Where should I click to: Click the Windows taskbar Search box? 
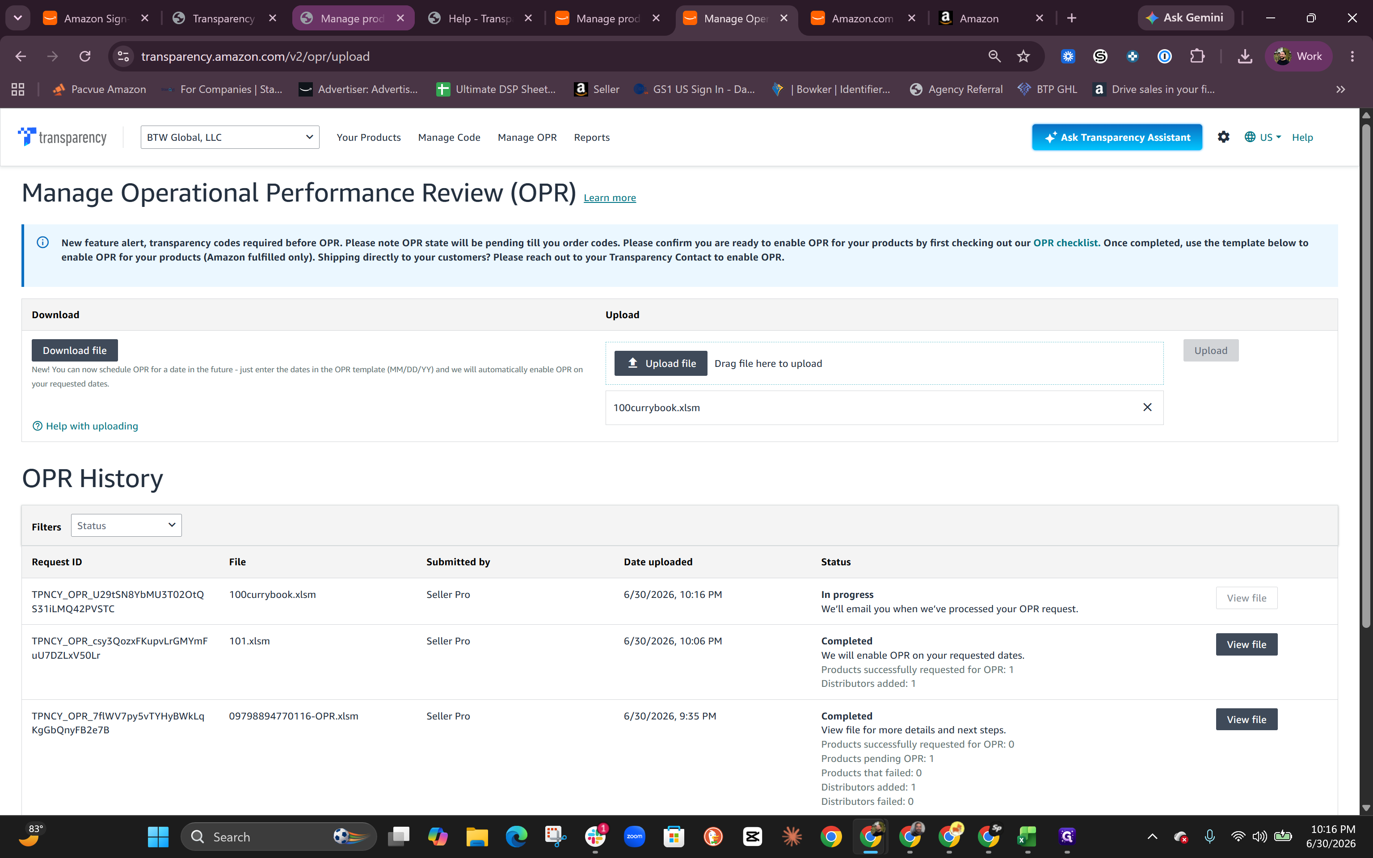pos(278,837)
